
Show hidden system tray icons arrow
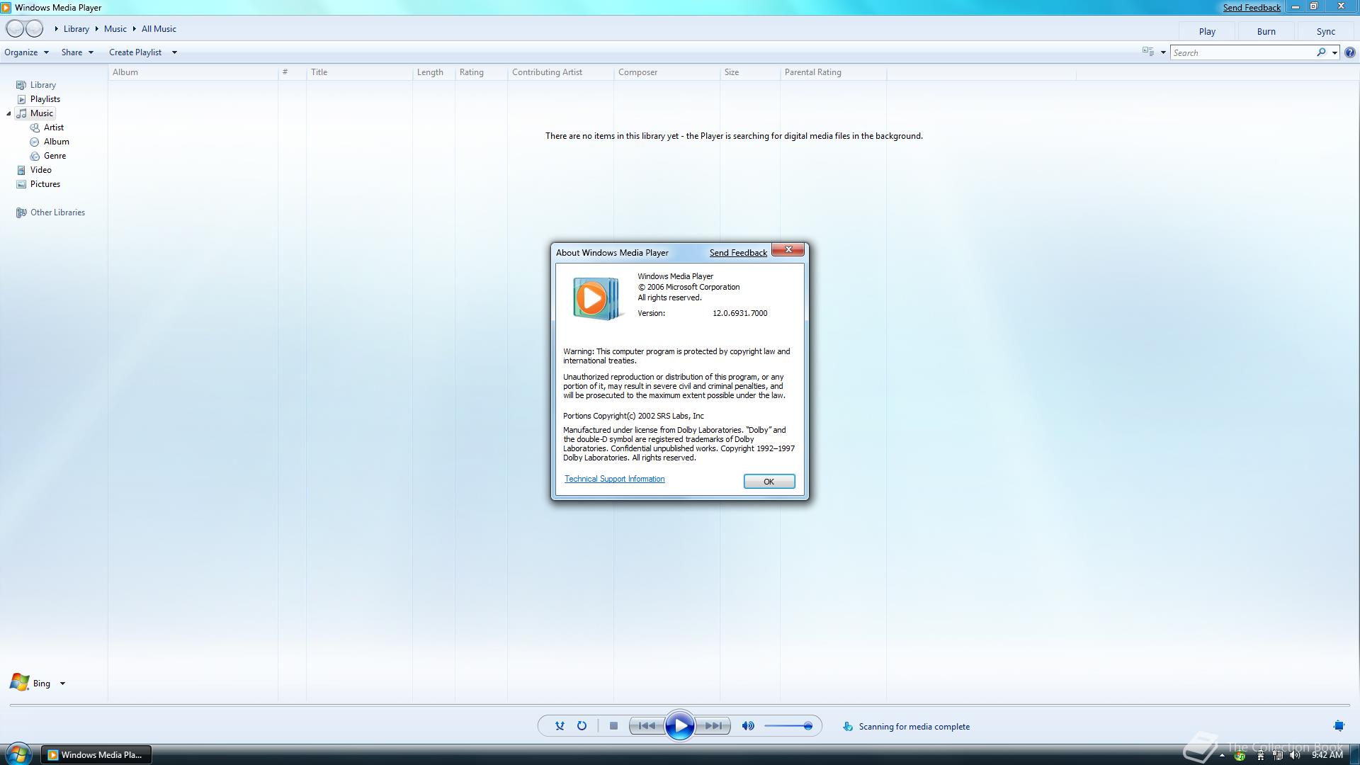(x=1222, y=756)
